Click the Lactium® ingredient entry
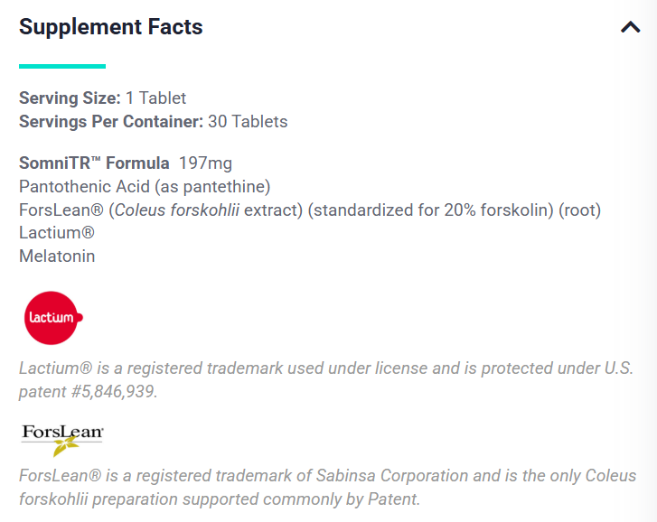This screenshot has height=522, width=657. click(57, 233)
